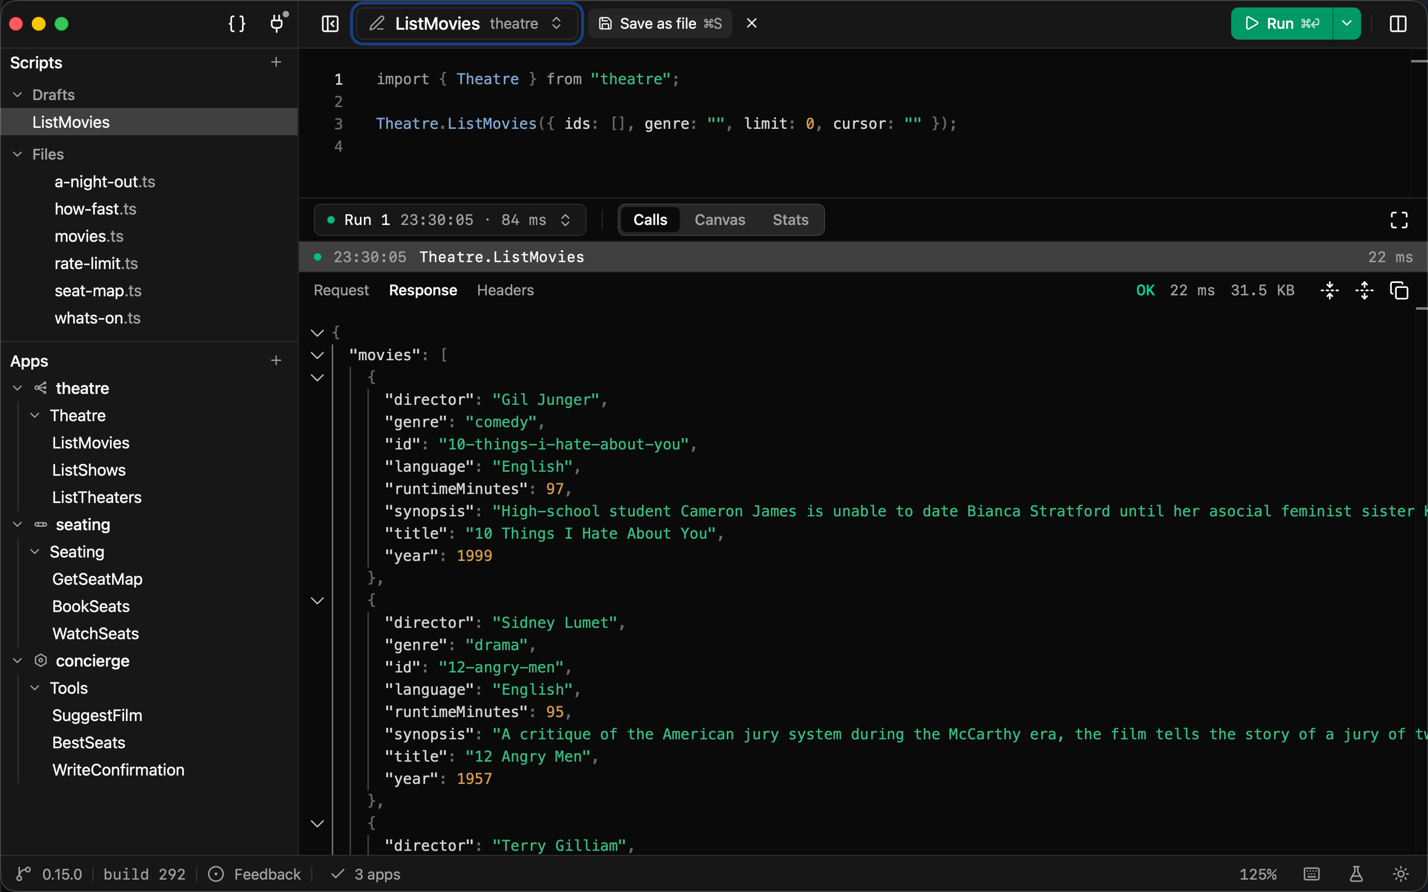Open the ListMovies theatre script selector
Image resolution: width=1428 pixels, height=892 pixels.
[467, 24]
